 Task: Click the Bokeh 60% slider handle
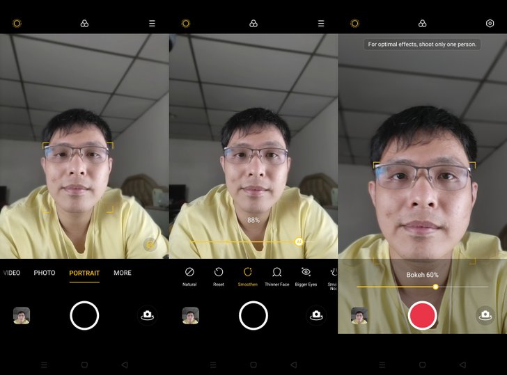(x=435, y=287)
